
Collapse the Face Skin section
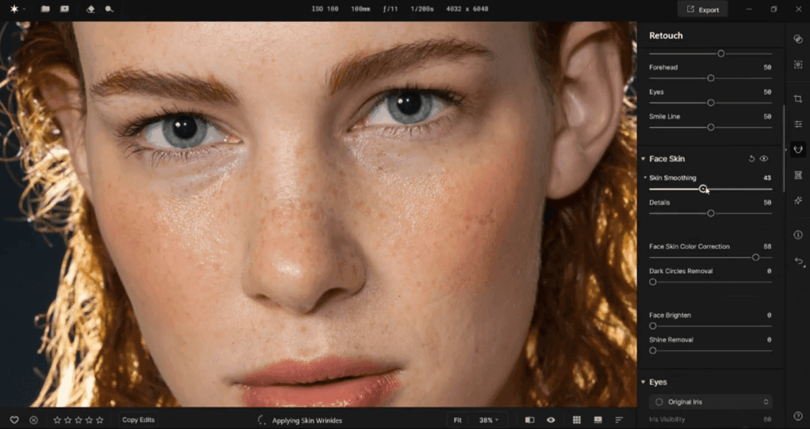pyautogui.click(x=643, y=159)
